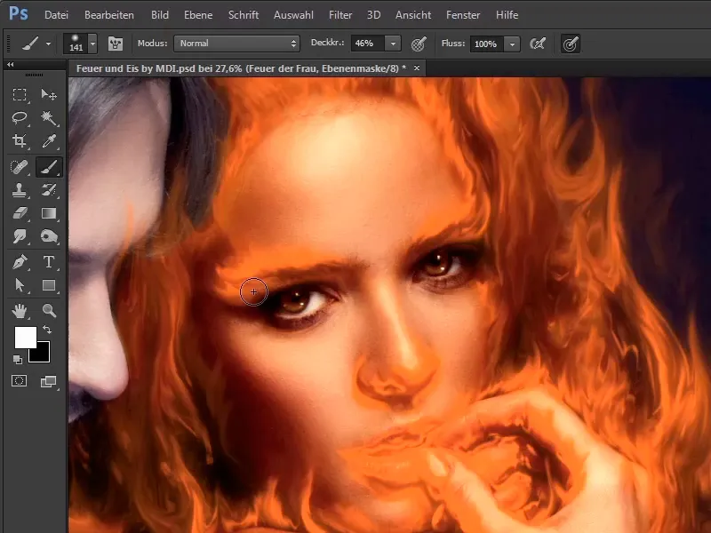Click the current brush tool preset icon
Image resolution: width=711 pixels, height=533 pixels.
point(31,44)
